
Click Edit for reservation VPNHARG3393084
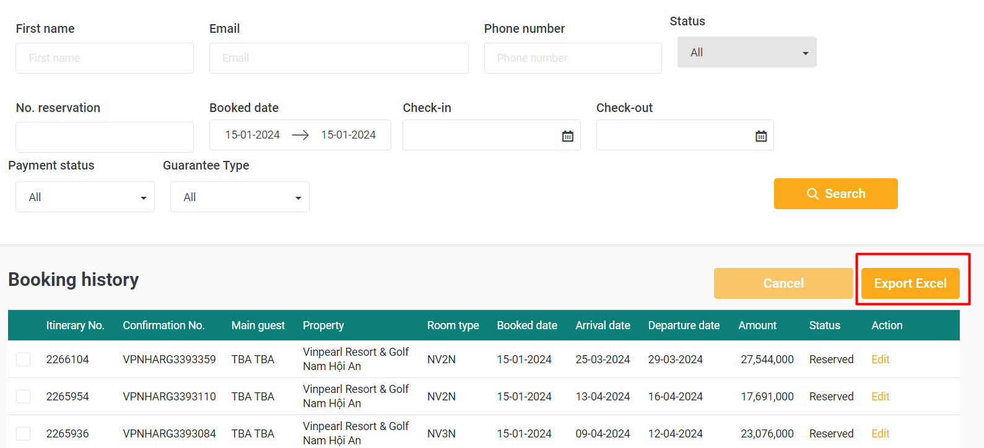[x=880, y=434]
